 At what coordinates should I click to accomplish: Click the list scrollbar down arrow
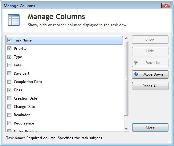point(126,129)
